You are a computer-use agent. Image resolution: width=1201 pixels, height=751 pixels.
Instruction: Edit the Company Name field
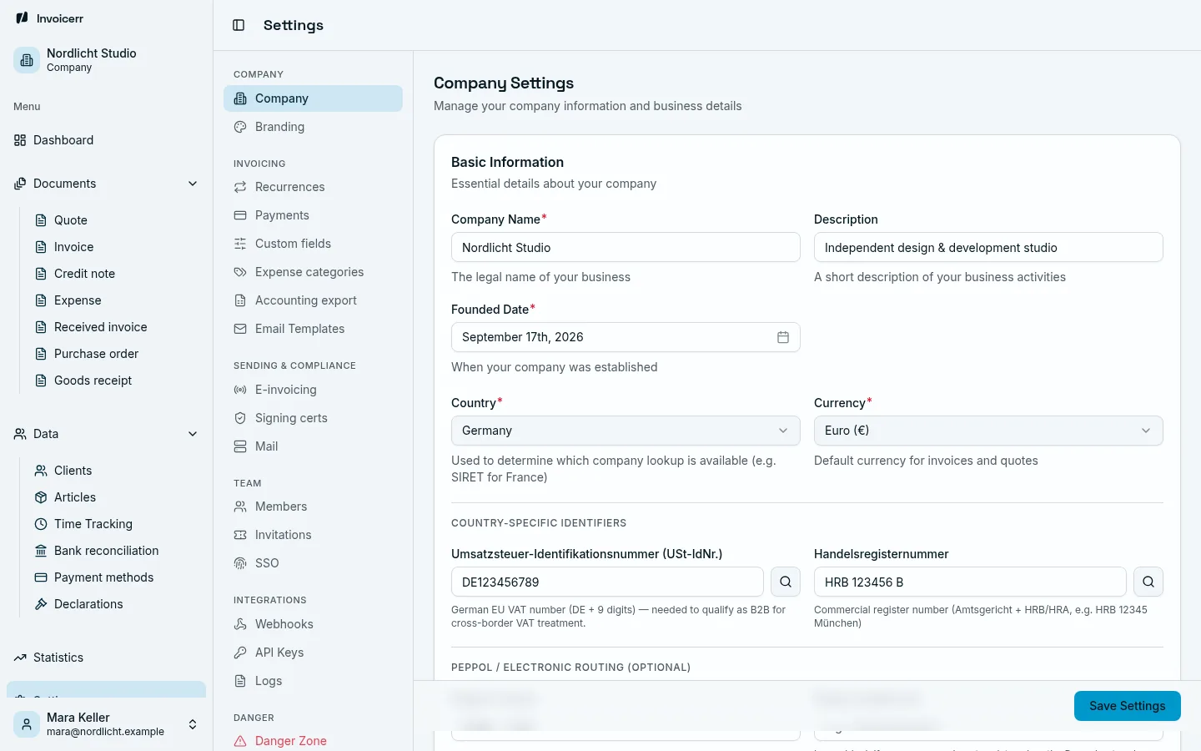pos(626,247)
